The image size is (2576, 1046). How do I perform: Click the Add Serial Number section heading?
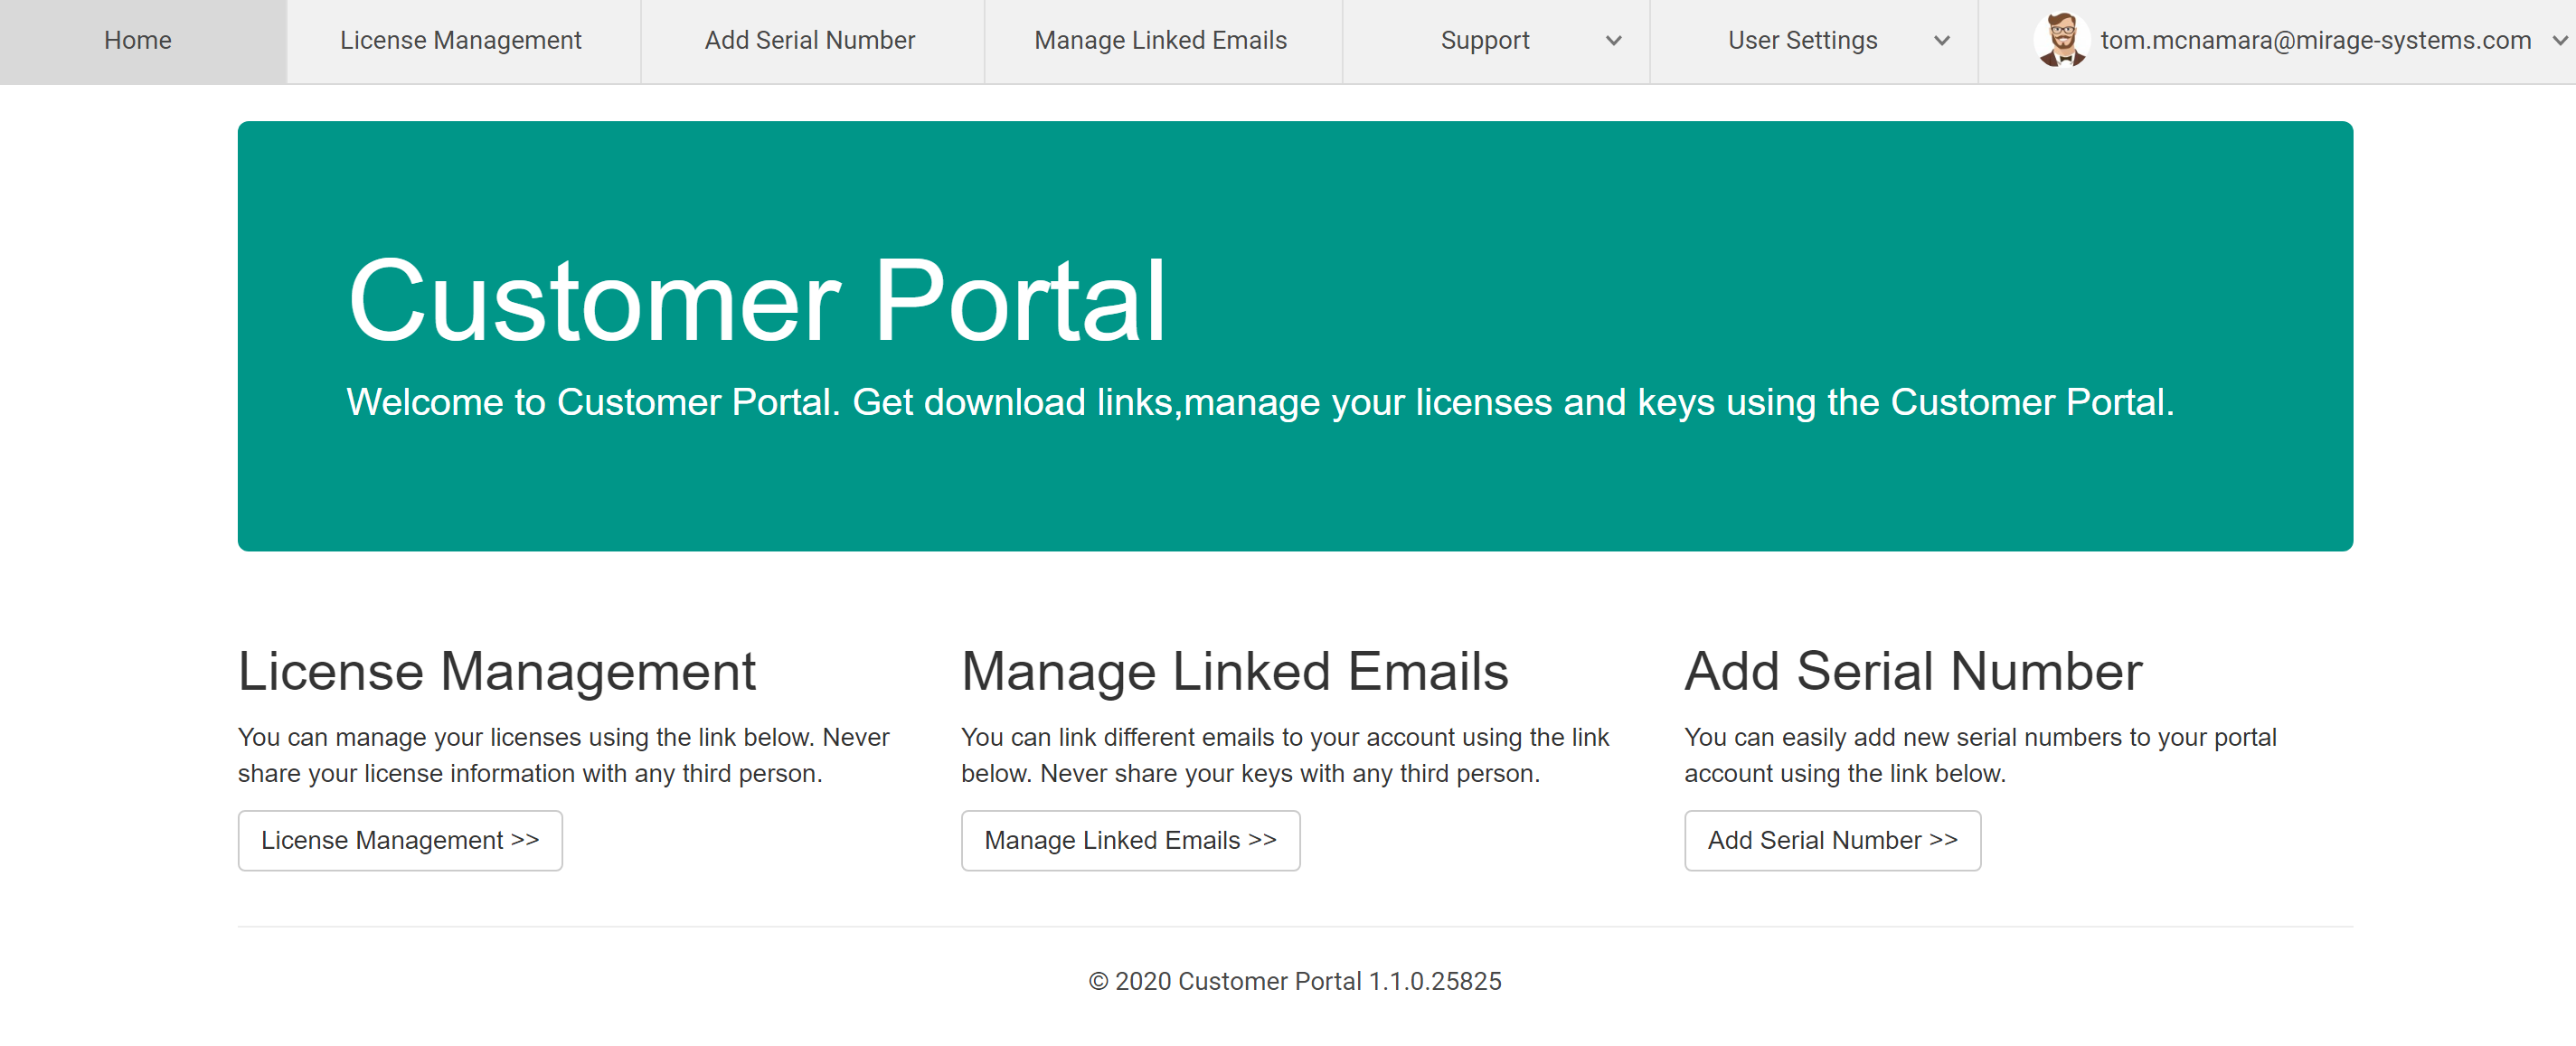tap(1912, 671)
